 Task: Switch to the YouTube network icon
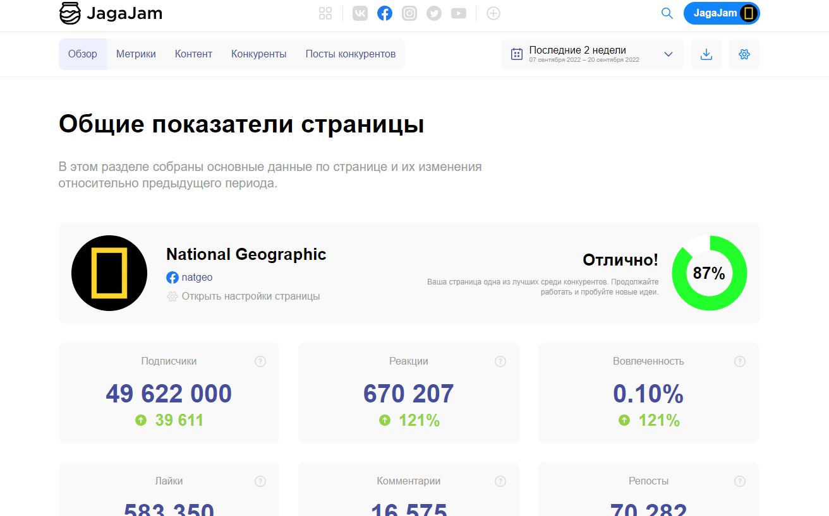(x=459, y=13)
